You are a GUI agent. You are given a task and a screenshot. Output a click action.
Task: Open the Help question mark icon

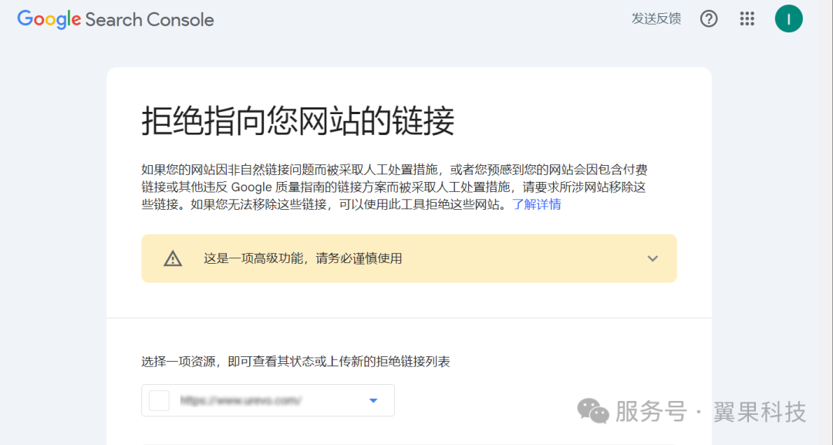(708, 19)
